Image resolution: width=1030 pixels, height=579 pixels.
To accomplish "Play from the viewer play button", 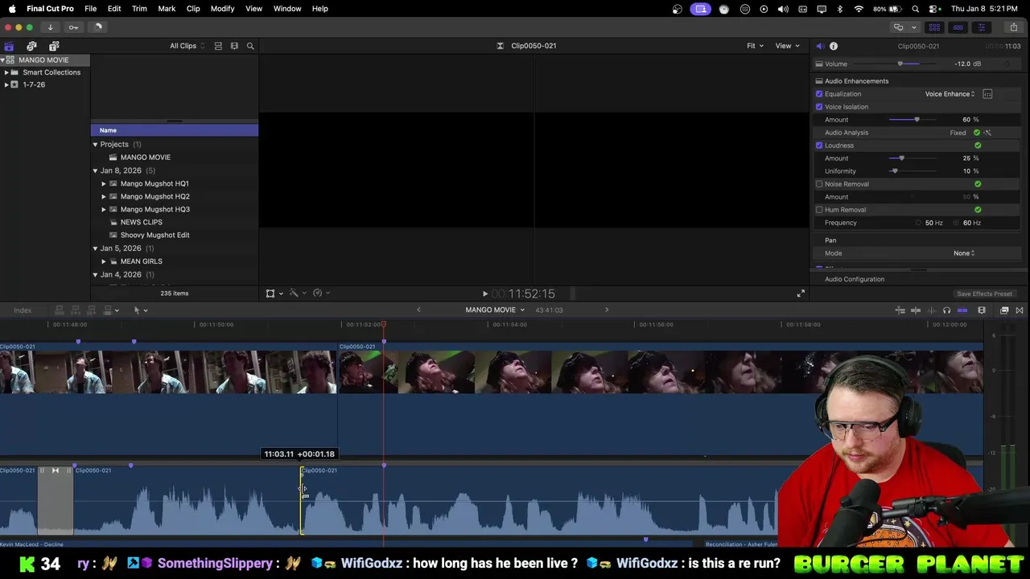I will point(484,294).
